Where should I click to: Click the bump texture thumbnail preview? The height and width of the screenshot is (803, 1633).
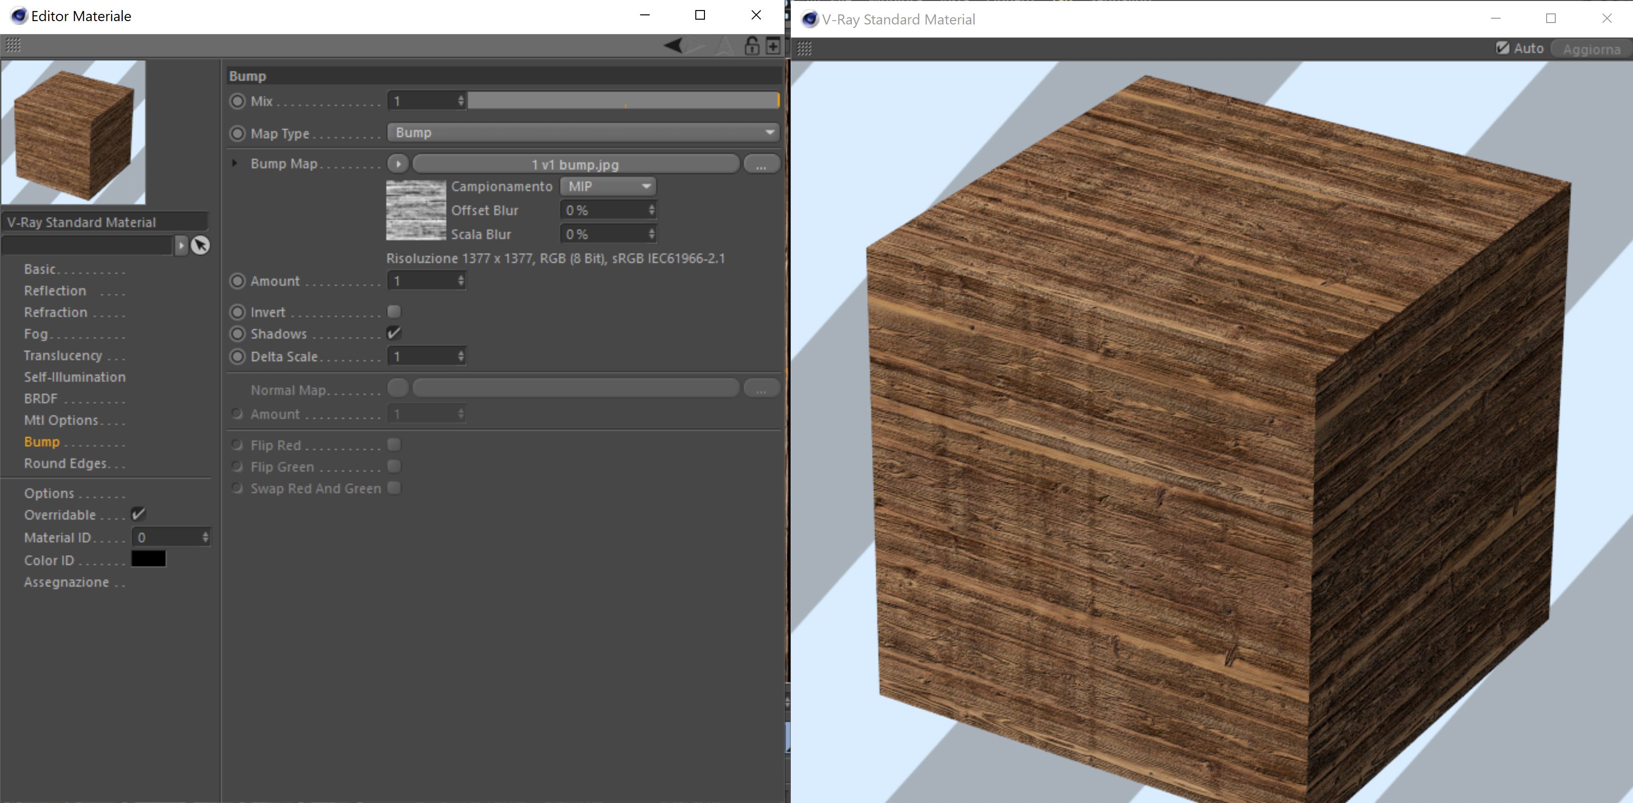point(416,210)
